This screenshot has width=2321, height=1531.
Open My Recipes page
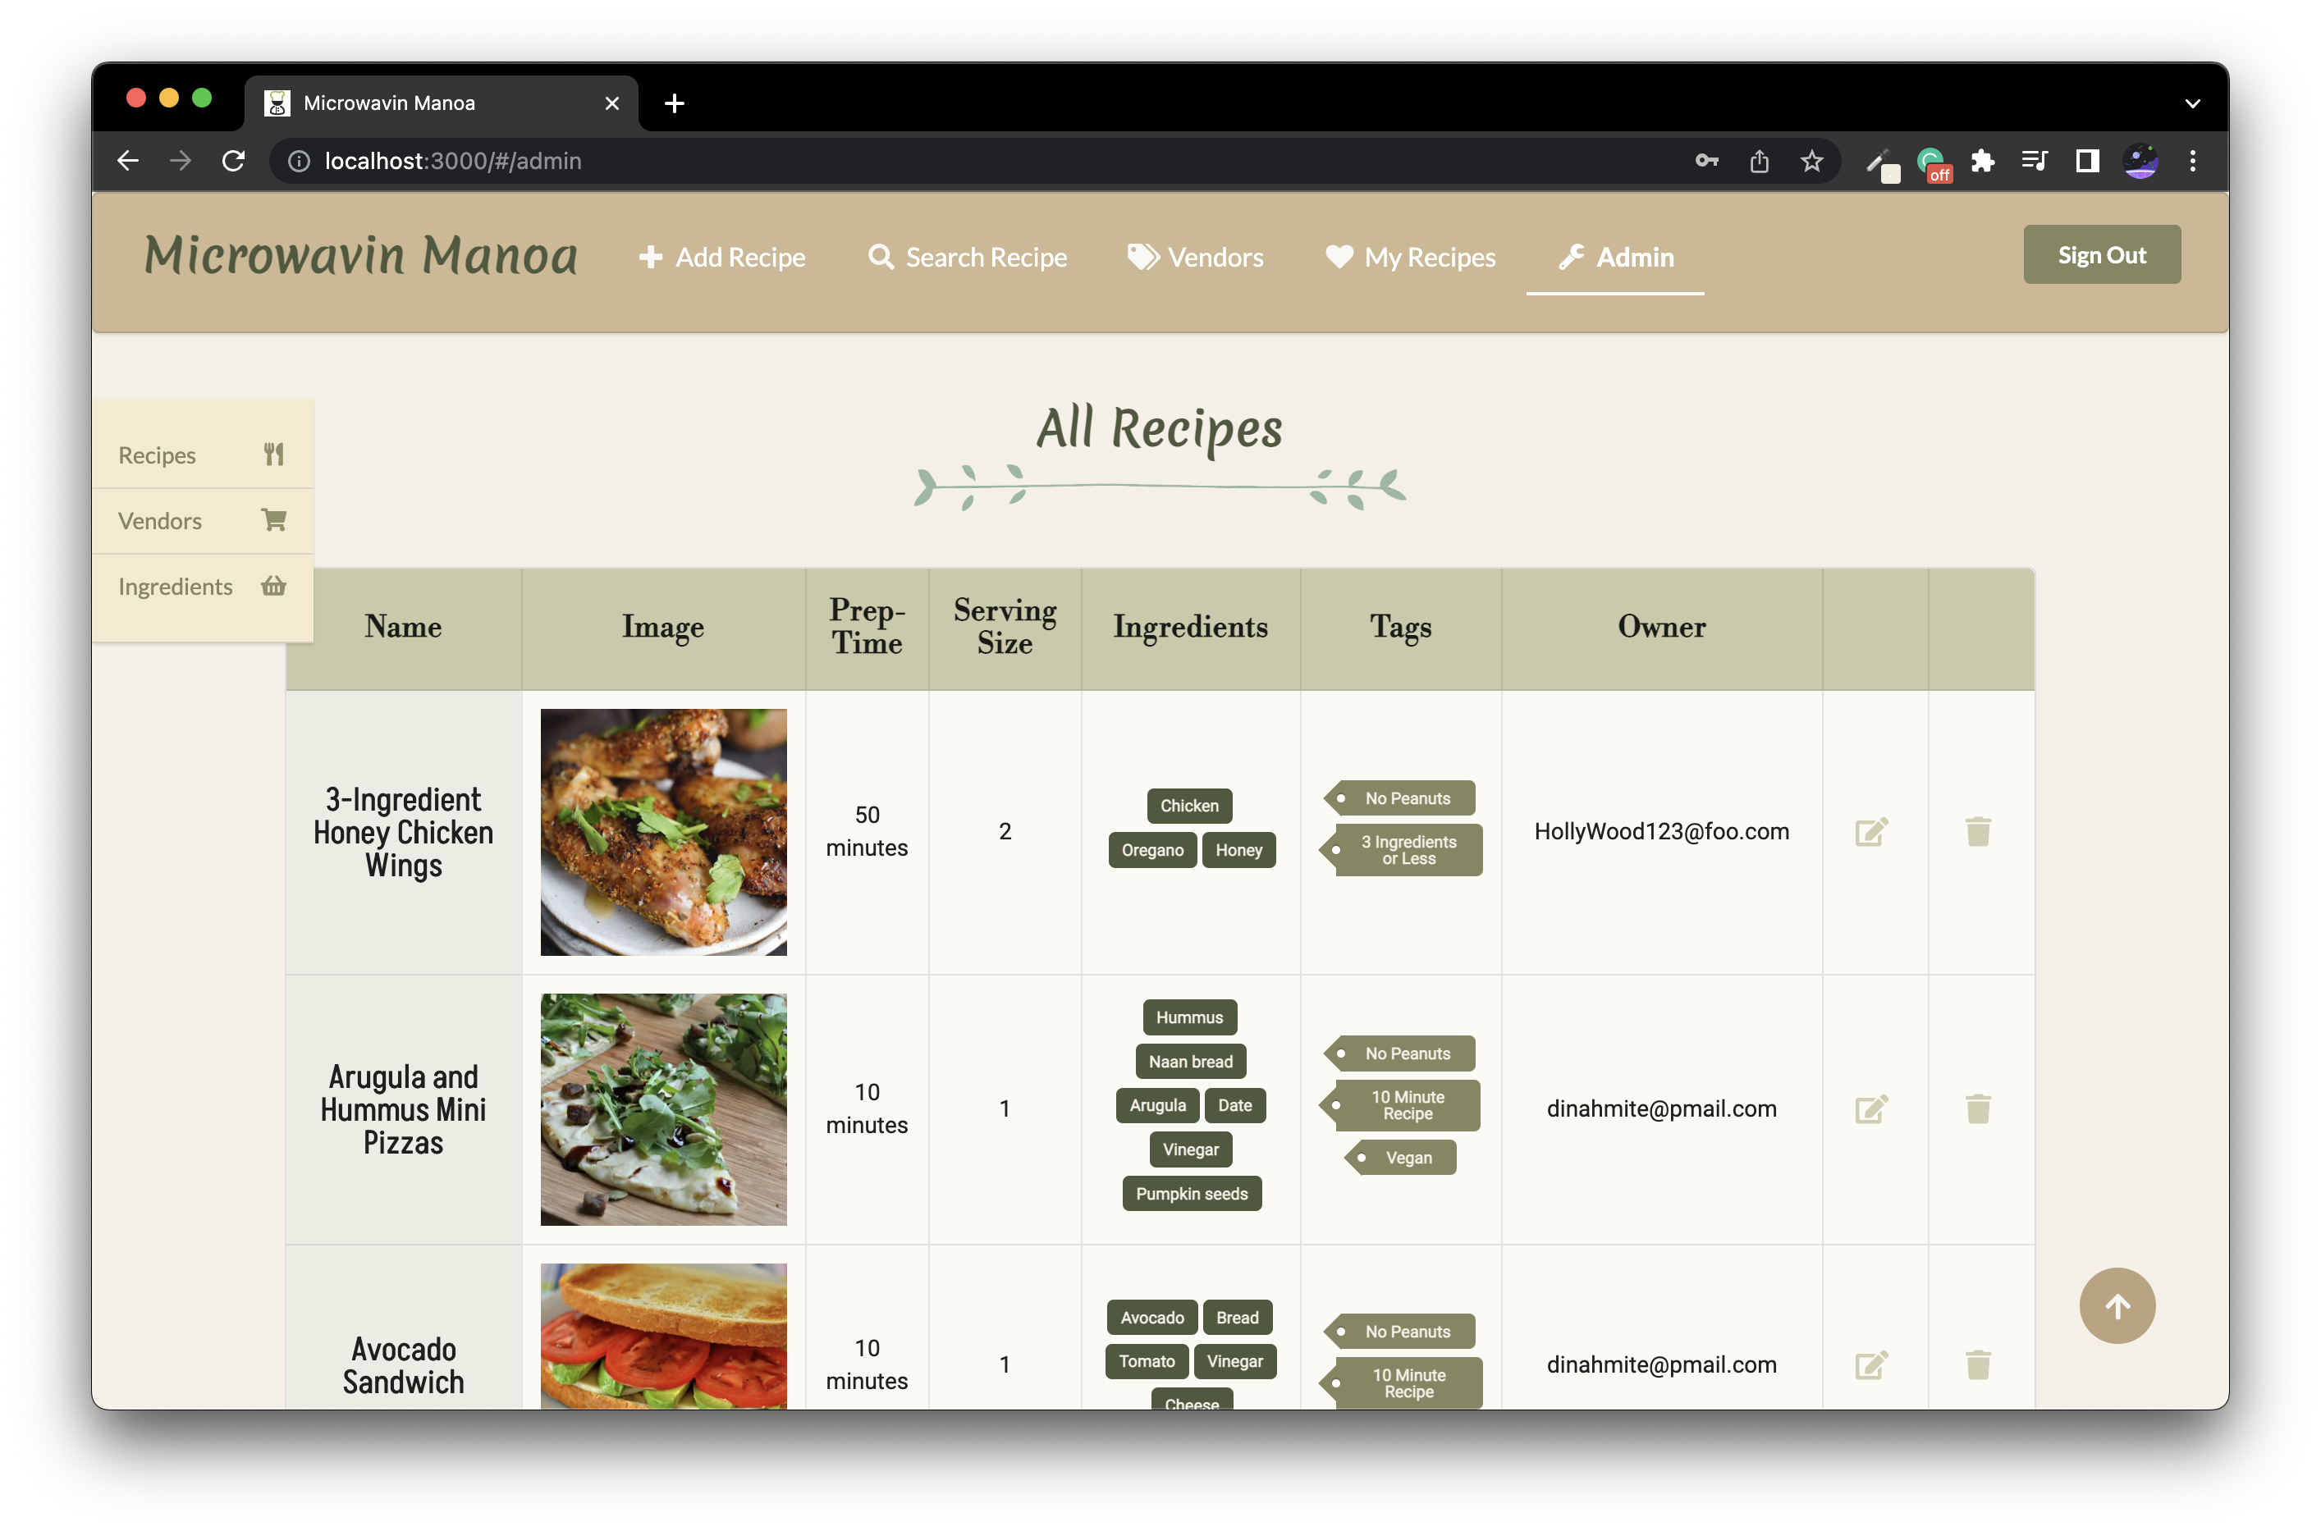pyautogui.click(x=1410, y=257)
